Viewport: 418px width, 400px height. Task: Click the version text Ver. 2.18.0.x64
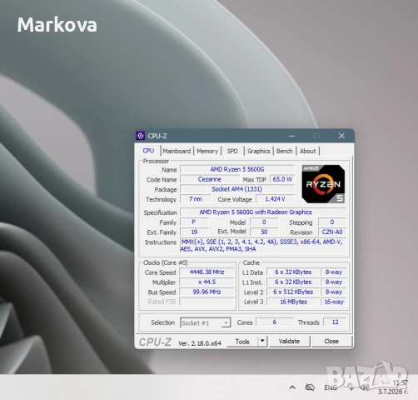(x=200, y=343)
